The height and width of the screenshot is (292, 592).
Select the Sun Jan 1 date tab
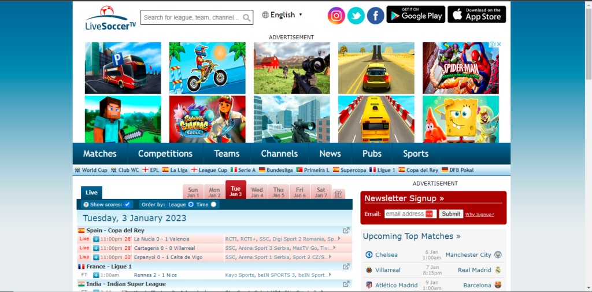pyautogui.click(x=193, y=193)
